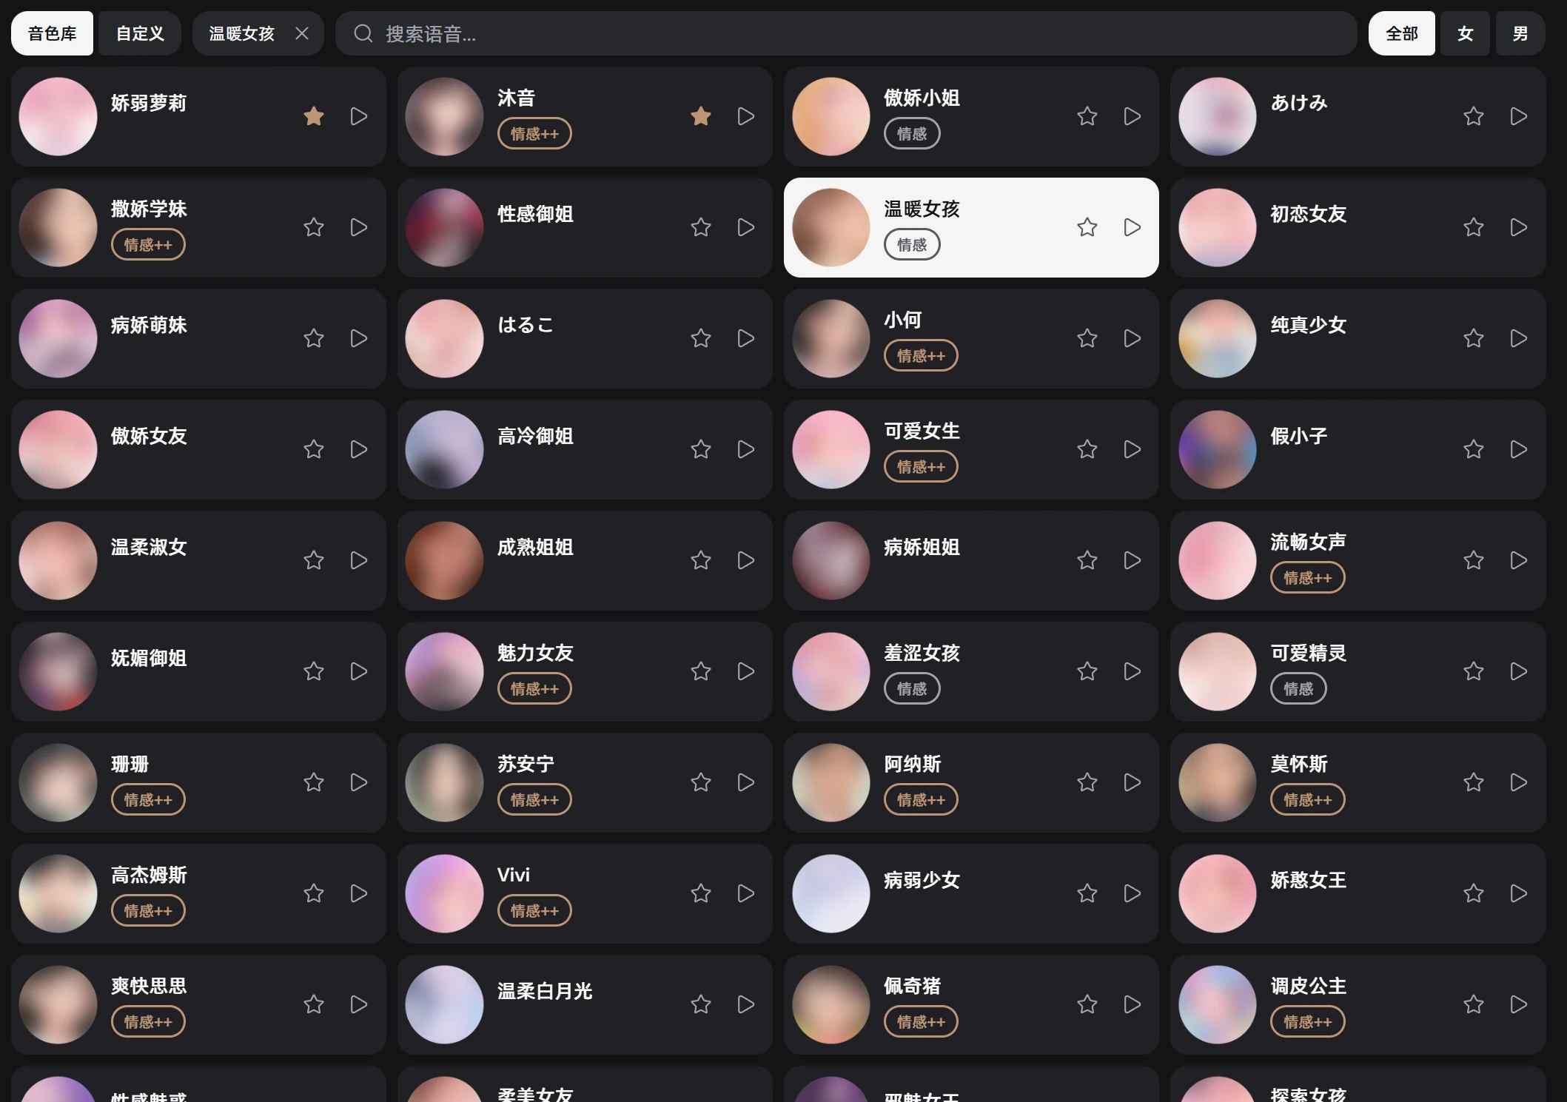
Task: Favorite the 傲娇小姐 voice
Action: [x=1087, y=116]
